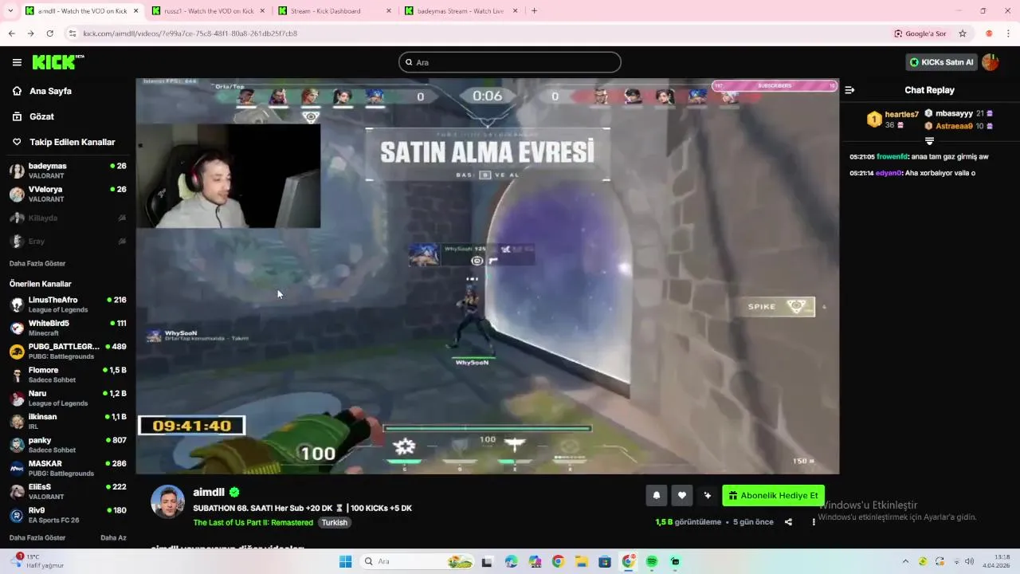This screenshot has width=1020, height=574.
Task: Click the address bar URL
Action: coord(190,33)
